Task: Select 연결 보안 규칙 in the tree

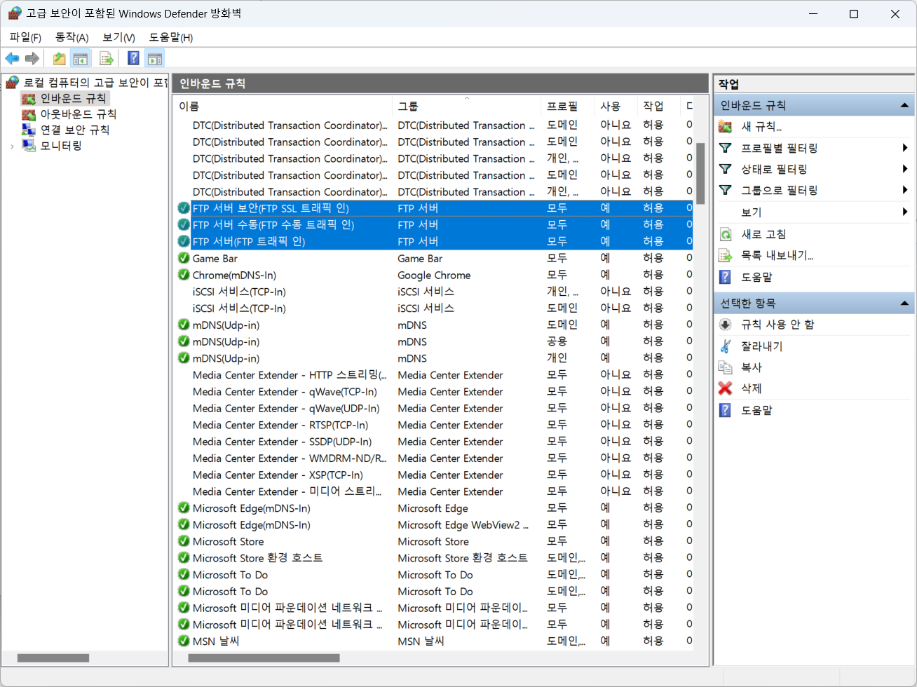Action: [x=74, y=130]
